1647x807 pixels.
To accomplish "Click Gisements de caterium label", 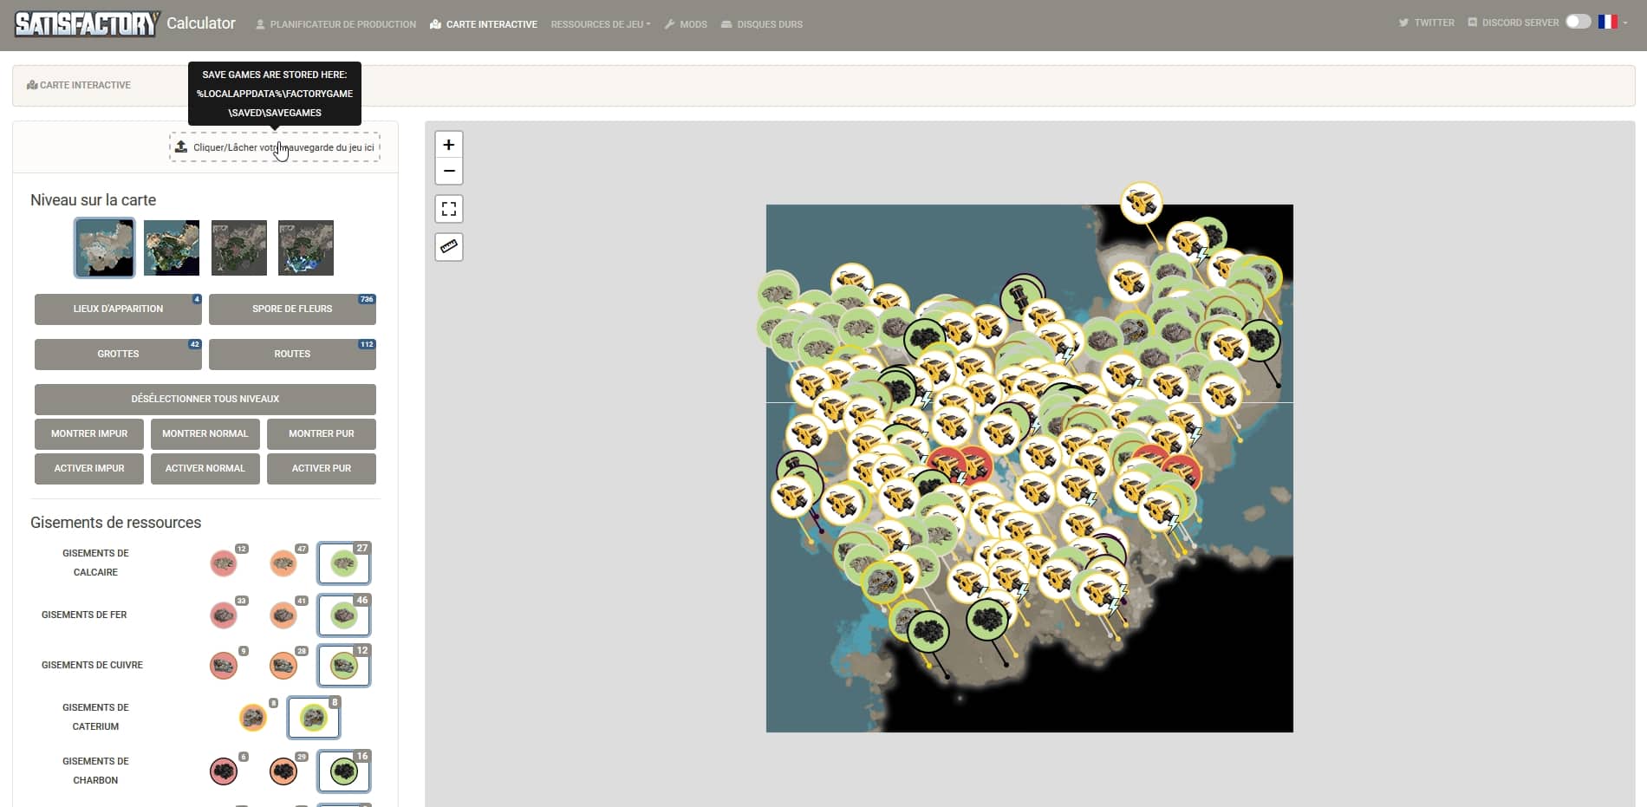I will 95,717.
